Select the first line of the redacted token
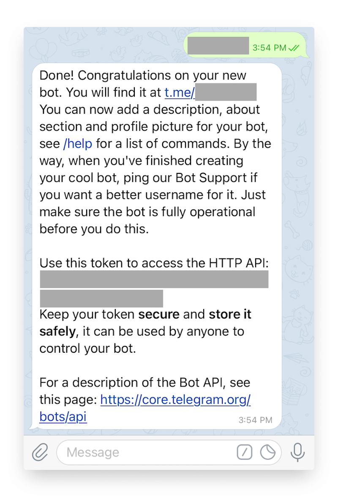This screenshot has height=499, width=338. point(154,280)
